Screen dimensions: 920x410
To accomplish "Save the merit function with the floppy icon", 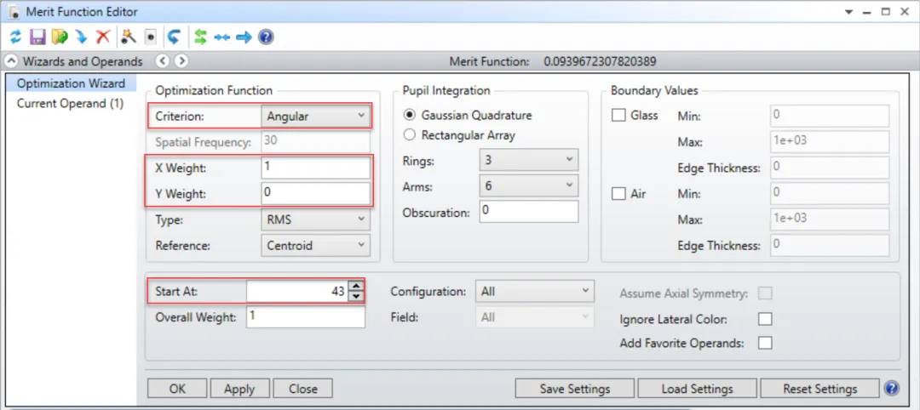I will point(37,37).
